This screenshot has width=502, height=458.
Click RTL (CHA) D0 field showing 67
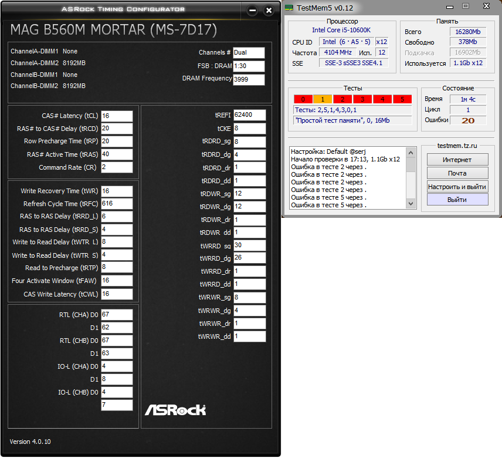click(x=117, y=315)
